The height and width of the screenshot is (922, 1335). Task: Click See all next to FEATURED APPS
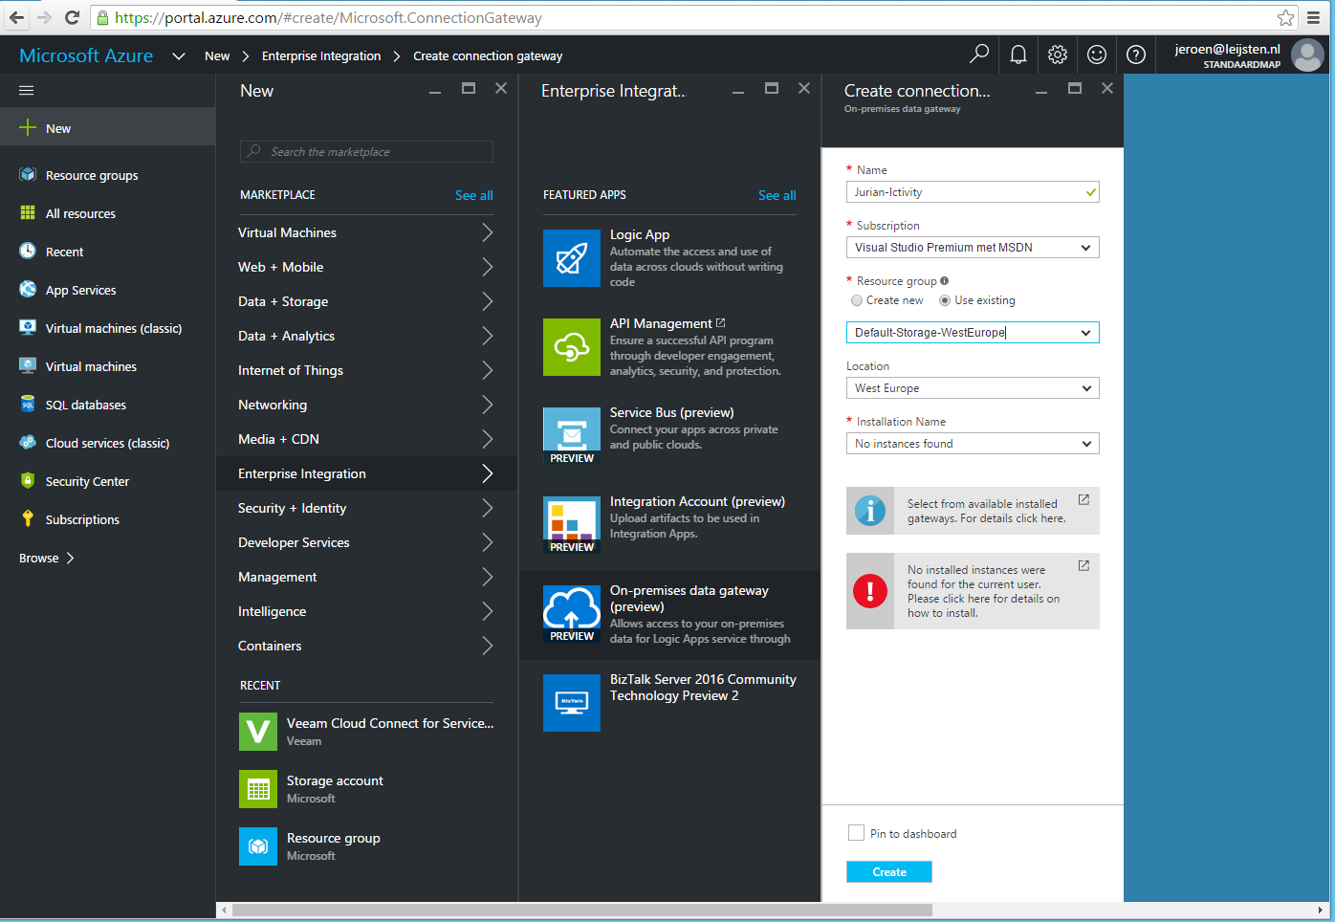pos(777,195)
